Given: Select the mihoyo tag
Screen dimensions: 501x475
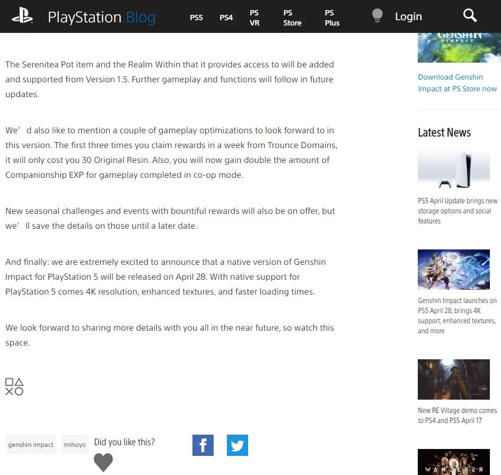Looking at the screenshot, I should click(x=75, y=444).
